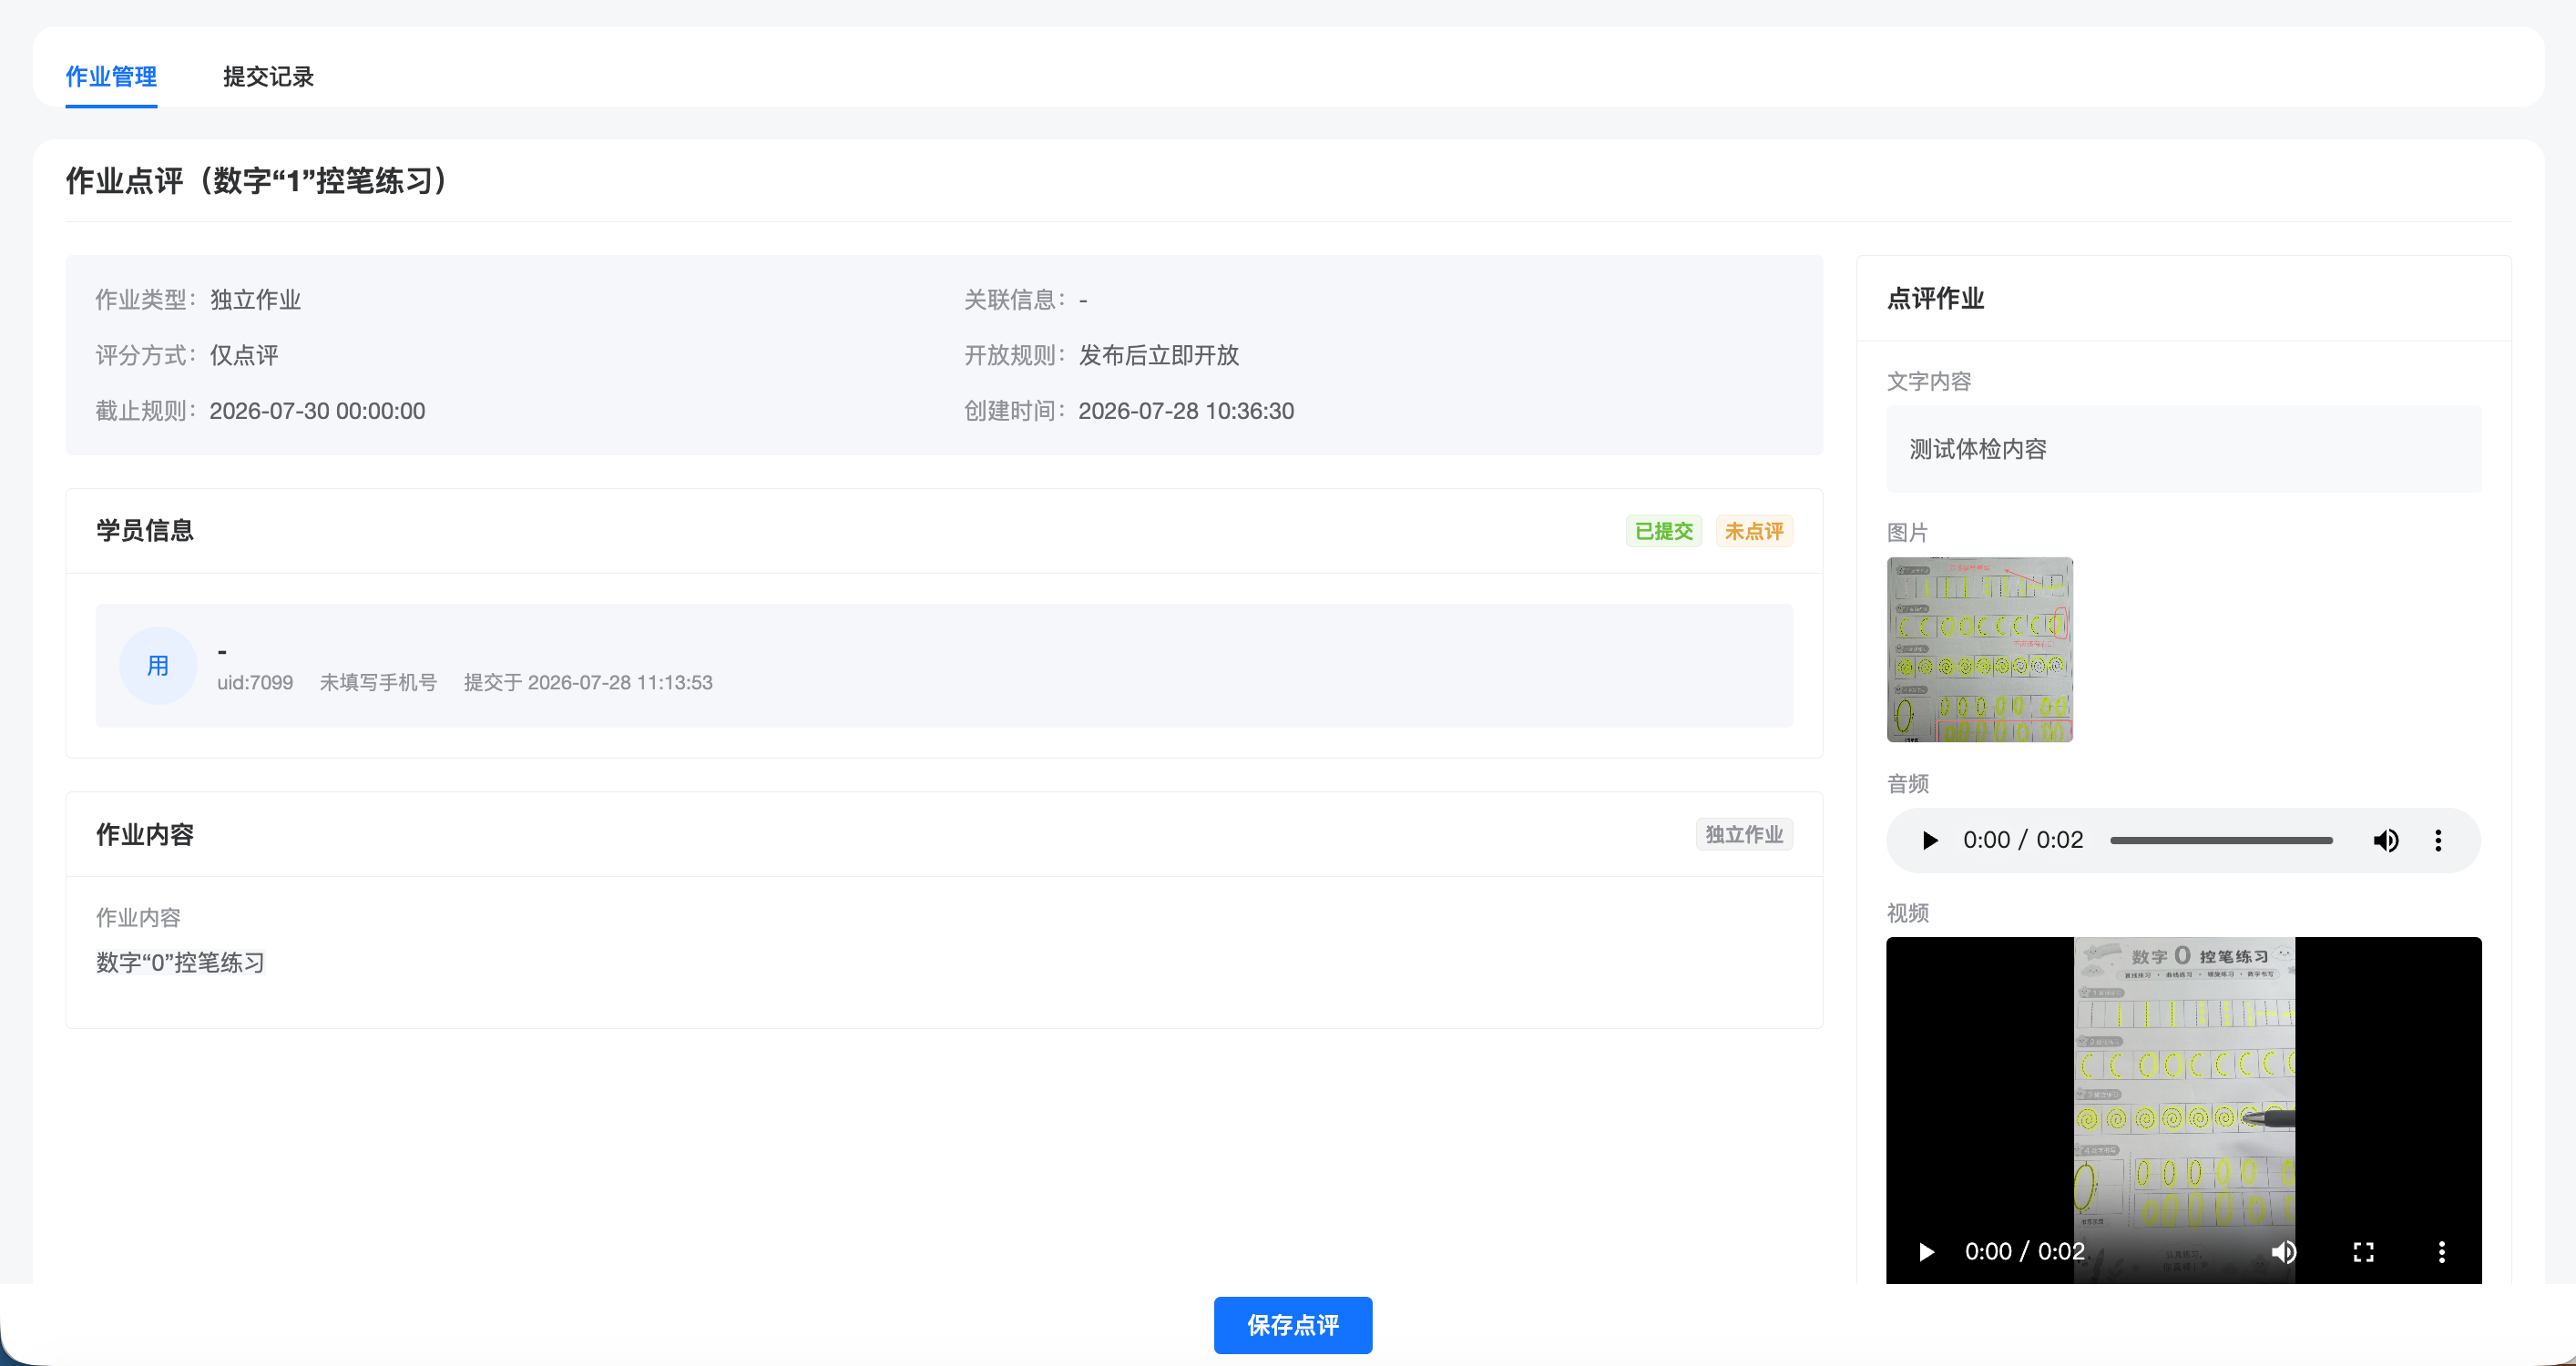The height and width of the screenshot is (1366, 2576).
Task: Click the audio progress slider
Action: point(2221,840)
